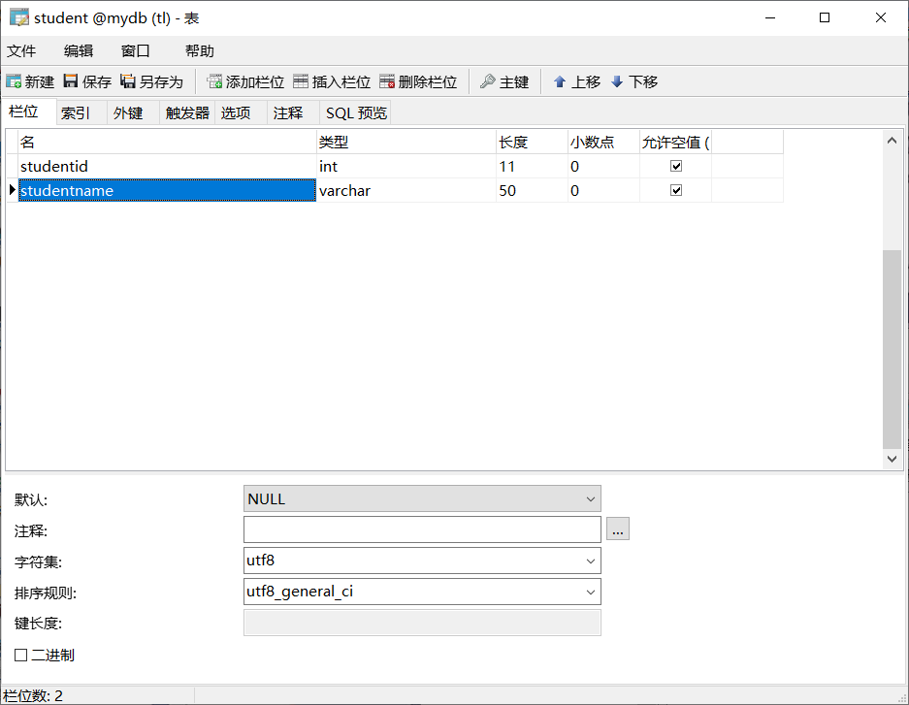Minimize the student table window
Image resolution: width=909 pixels, height=705 pixels.
(770, 18)
